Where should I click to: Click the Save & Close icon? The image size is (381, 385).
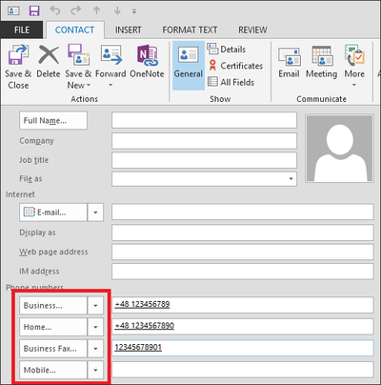(18, 54)
